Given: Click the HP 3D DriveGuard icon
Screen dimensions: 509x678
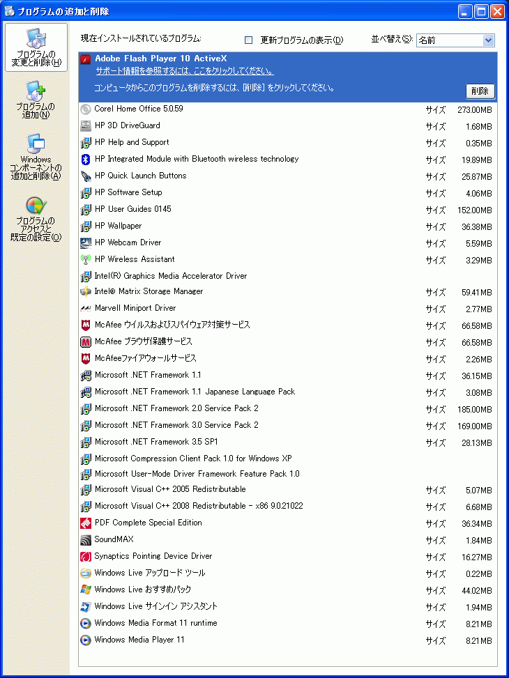Looking at the screenshot, I should point(86,126).
